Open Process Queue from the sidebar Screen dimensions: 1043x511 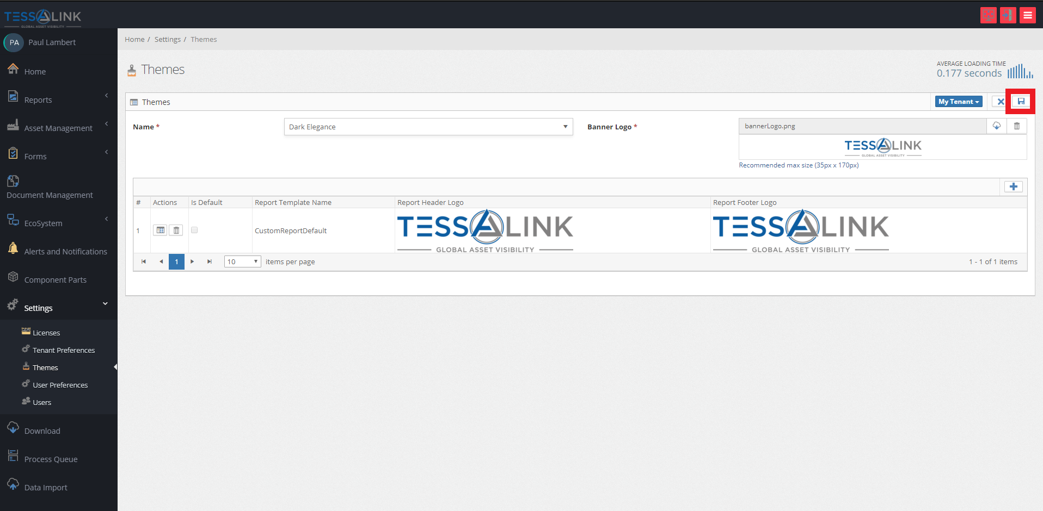51,459
